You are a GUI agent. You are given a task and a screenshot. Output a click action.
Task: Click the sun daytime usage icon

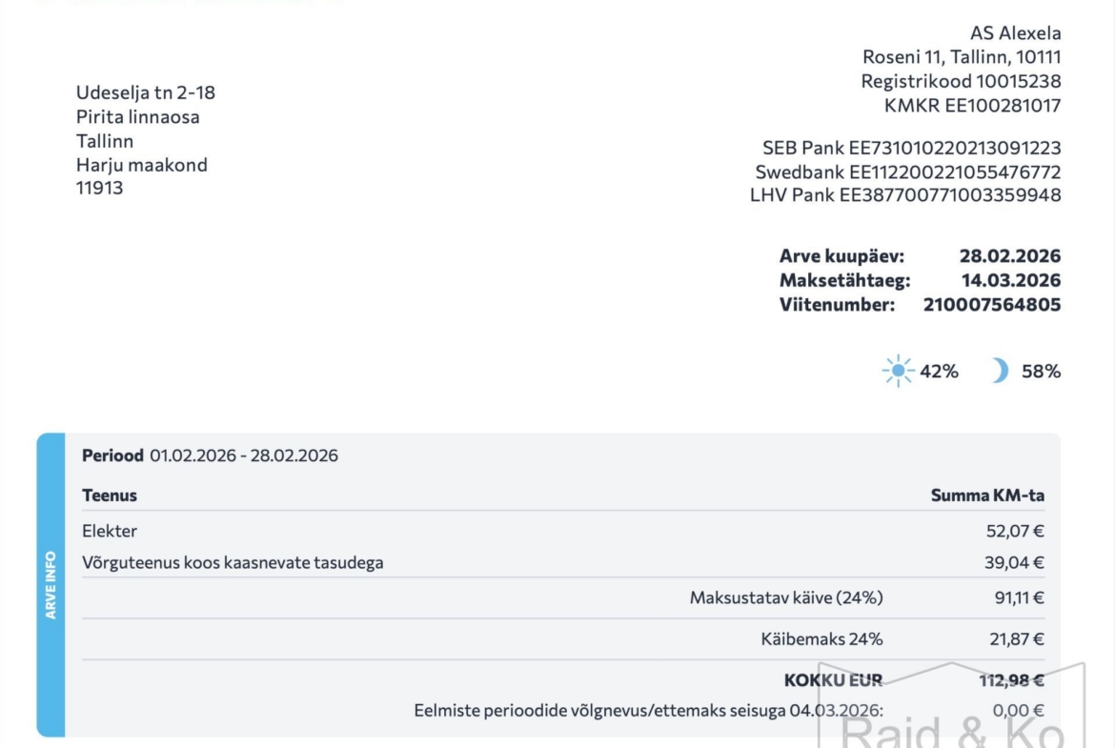[x=898, y=371]
